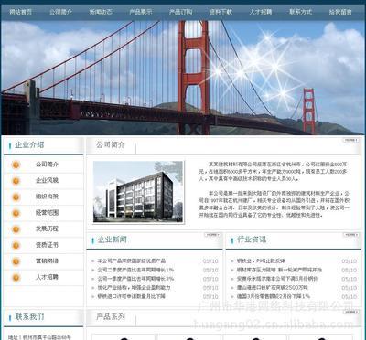Click 行业资讯 section heading

pyautogui.click(x=252, y=239)
